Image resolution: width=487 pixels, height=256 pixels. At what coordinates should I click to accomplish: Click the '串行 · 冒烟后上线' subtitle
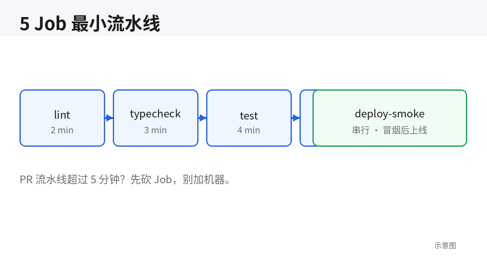[390, 130]
